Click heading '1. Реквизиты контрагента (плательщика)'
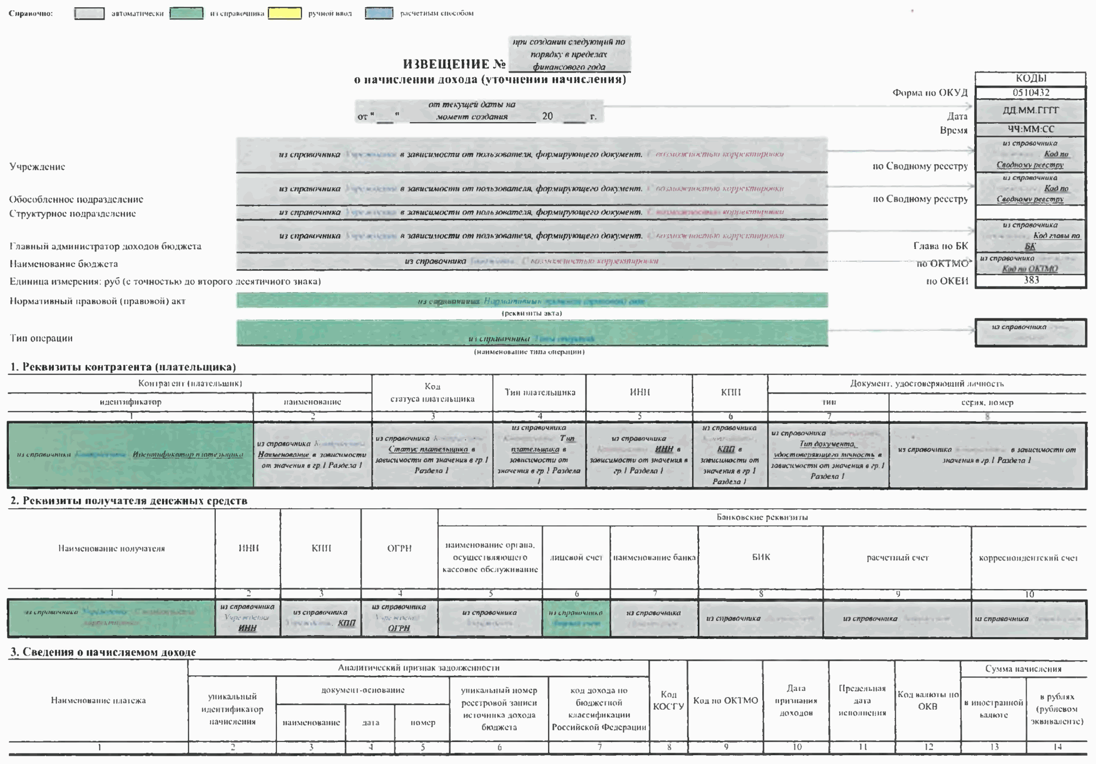Viewport: 1096px width, 764px height. coord(123,367)
